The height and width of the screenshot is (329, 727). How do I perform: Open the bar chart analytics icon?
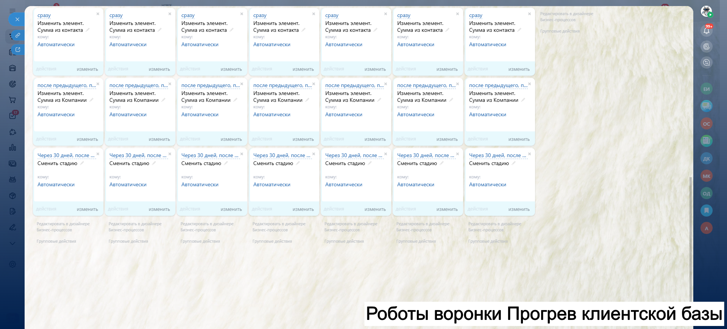click(12, 148)
